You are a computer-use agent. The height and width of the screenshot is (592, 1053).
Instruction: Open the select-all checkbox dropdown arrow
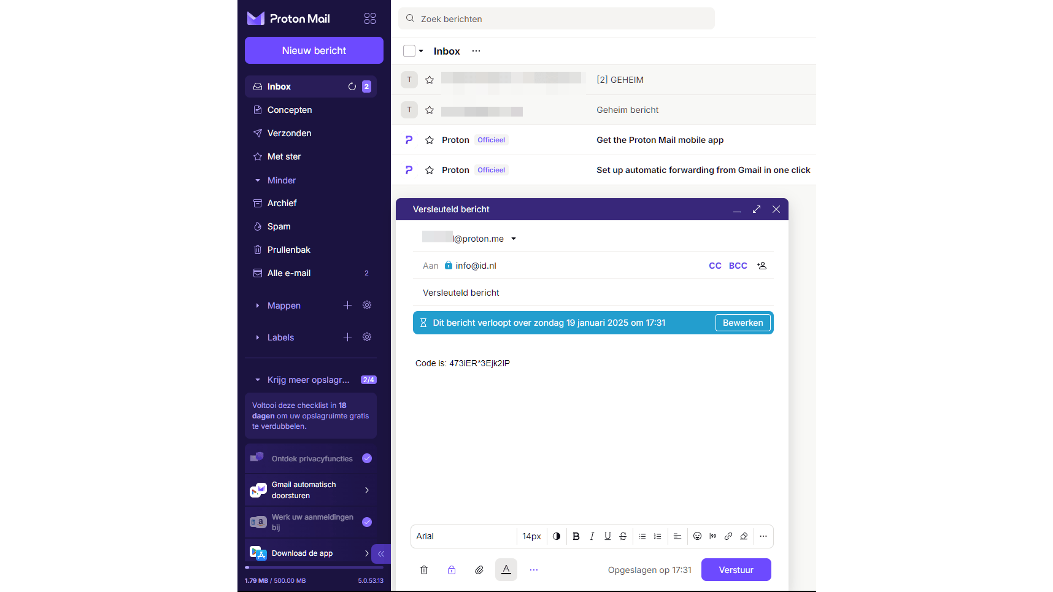click(x=421, y=51)
